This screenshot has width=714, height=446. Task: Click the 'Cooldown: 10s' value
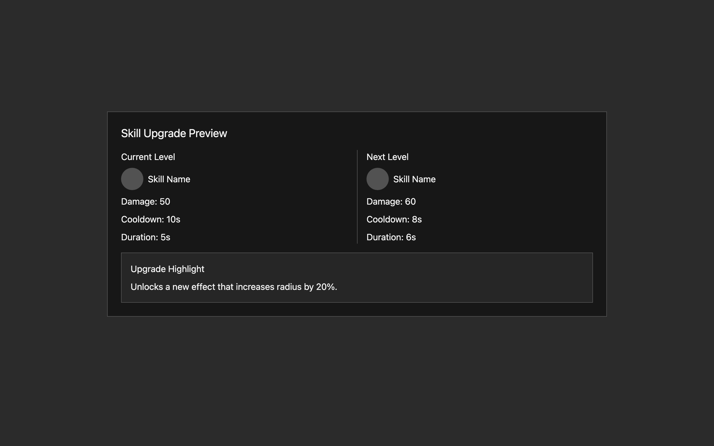tap(151, 219)
